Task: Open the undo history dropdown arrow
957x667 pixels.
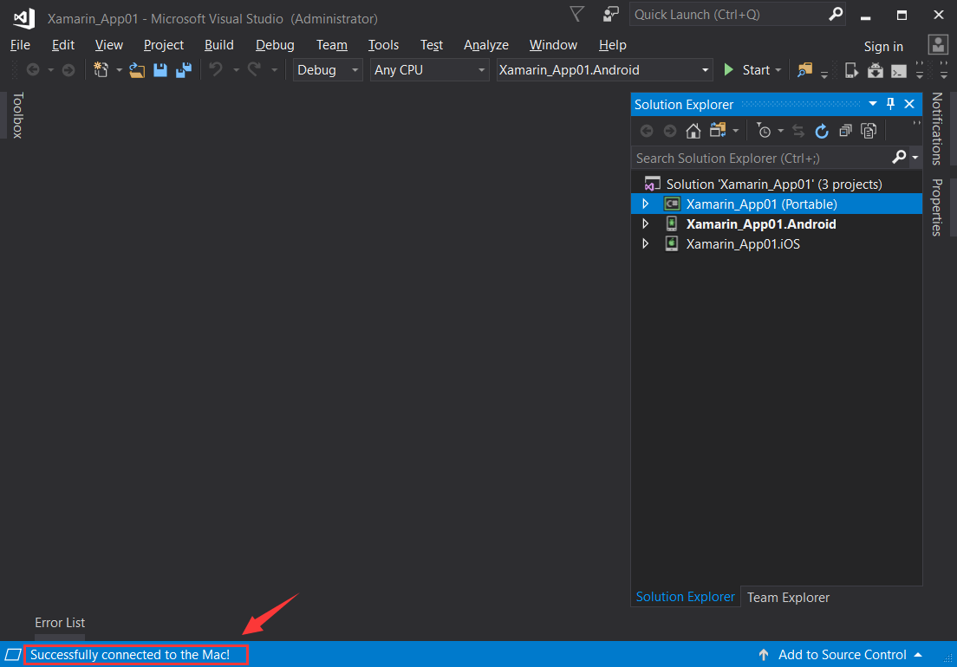Action: (236, 71)
